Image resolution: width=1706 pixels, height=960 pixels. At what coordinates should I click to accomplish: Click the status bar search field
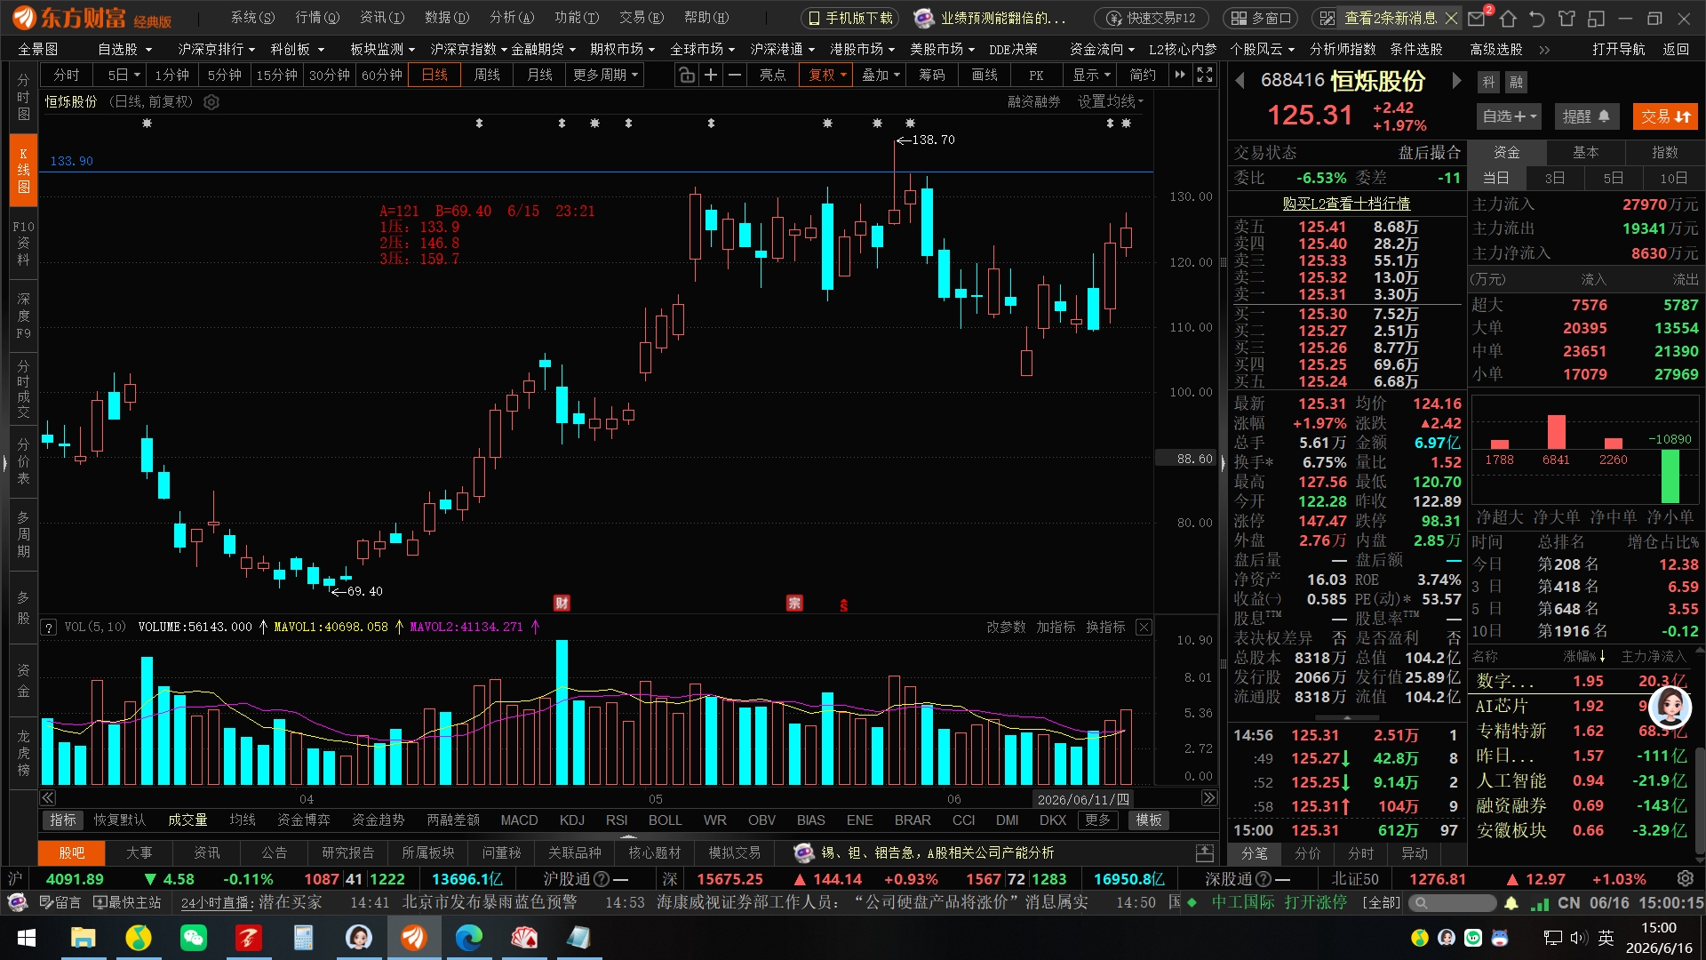1454,903
